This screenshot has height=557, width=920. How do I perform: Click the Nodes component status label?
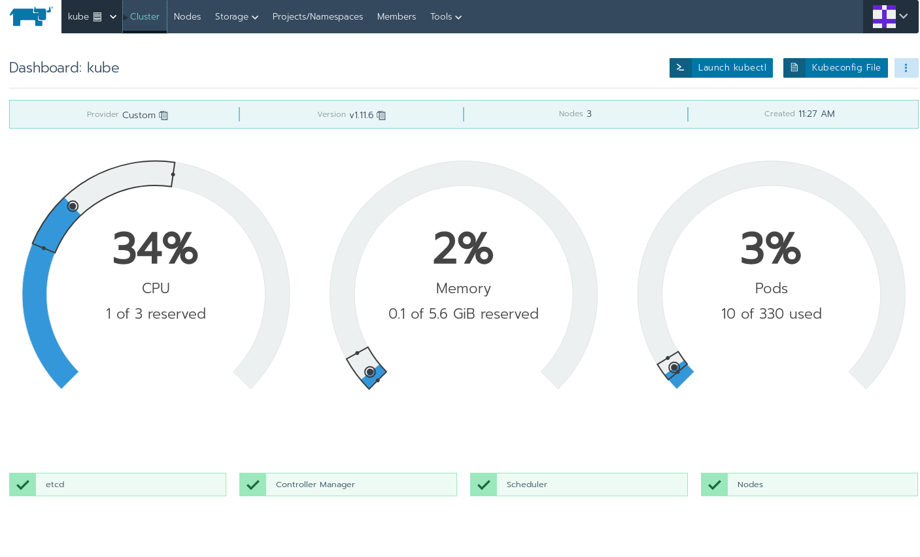pos(750,485)
